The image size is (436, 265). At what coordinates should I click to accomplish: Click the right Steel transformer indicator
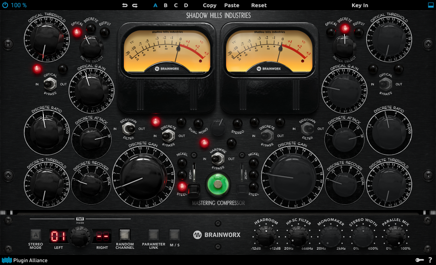click(x=254, y=186)
